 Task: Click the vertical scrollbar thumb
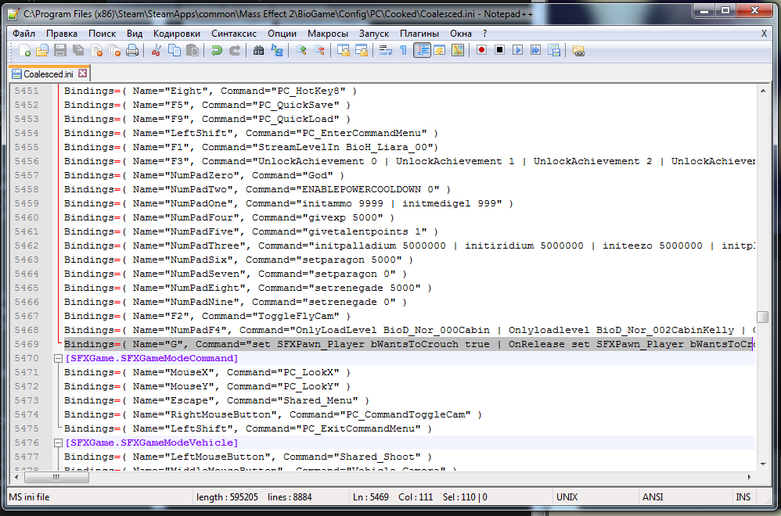click(762, 317)
